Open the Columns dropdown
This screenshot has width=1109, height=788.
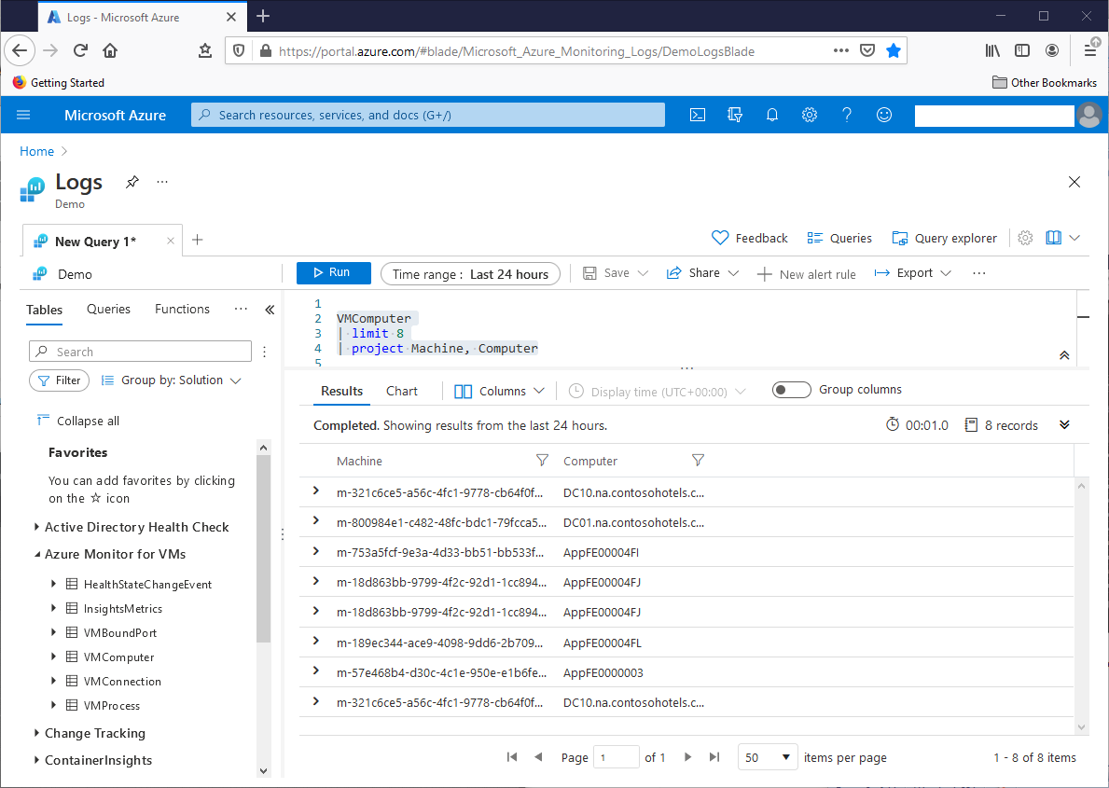(499, 391)
